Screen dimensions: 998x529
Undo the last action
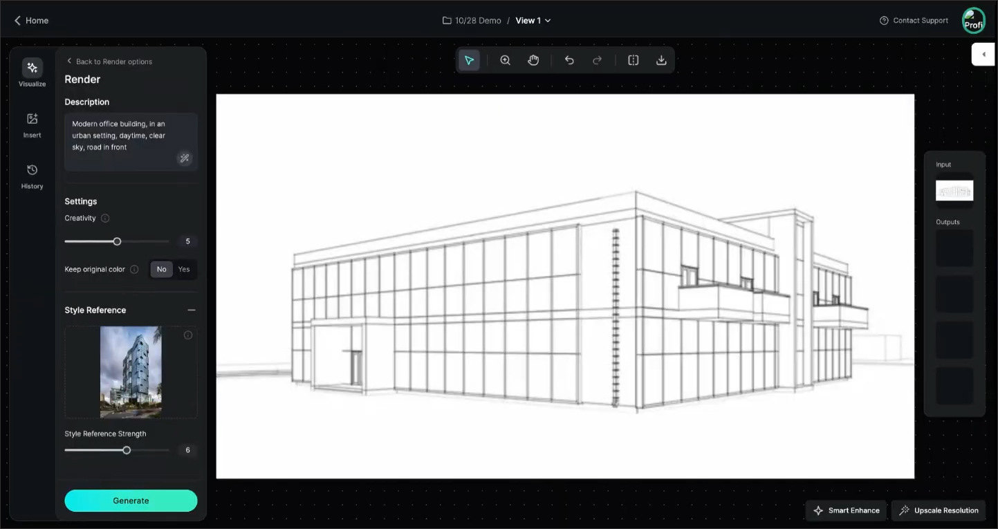pyautogui.click(x=569, y=60)
